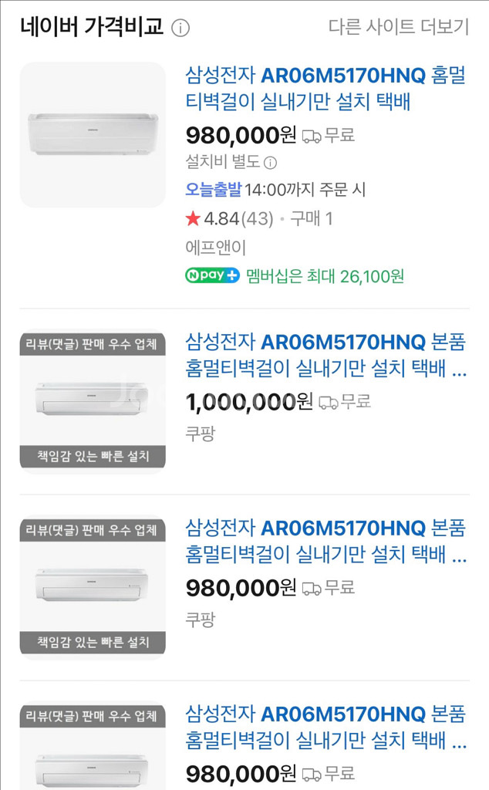Open first product title 홈멀티벽걸이 실내기만 설치 택배

[325, 88]
